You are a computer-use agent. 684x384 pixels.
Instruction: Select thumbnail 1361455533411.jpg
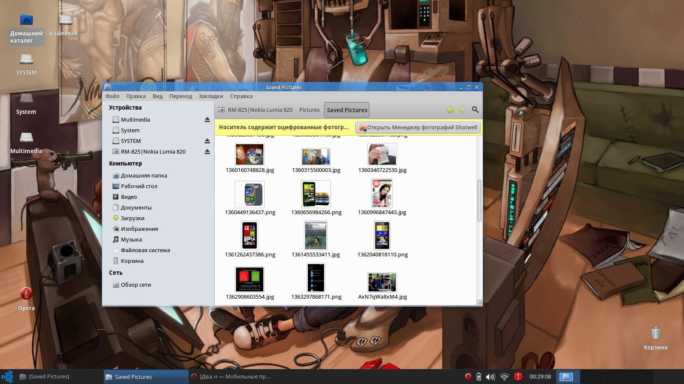[316, 236]
